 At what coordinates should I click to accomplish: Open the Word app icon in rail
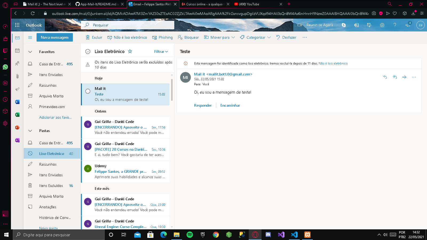(x=17, y=102)
